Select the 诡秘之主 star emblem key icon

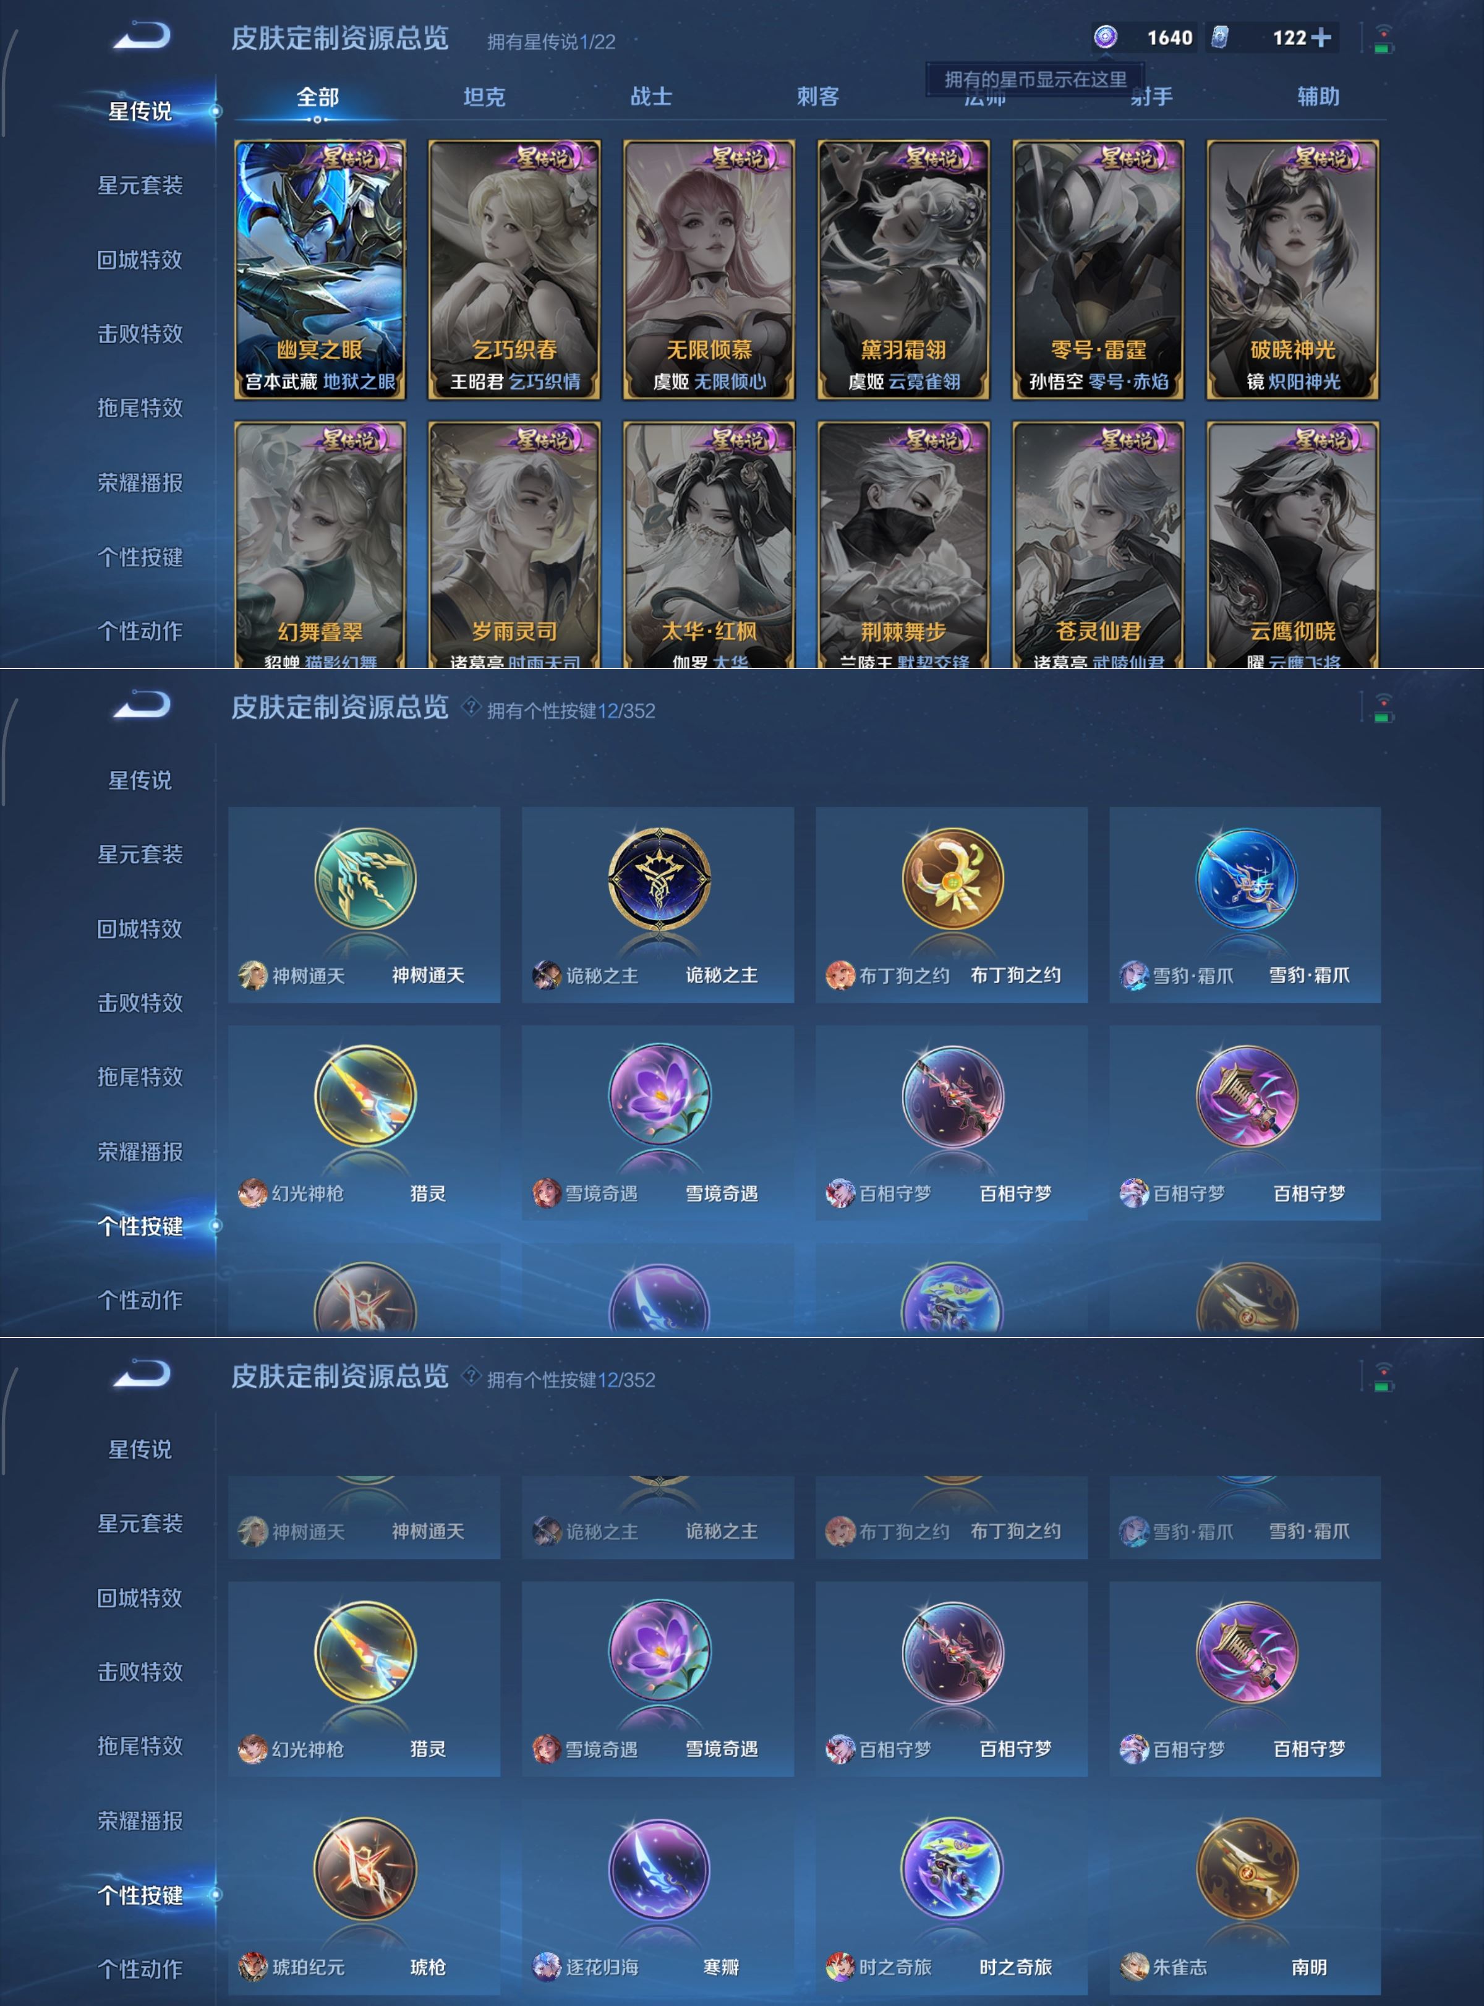[x=659, y=879]
